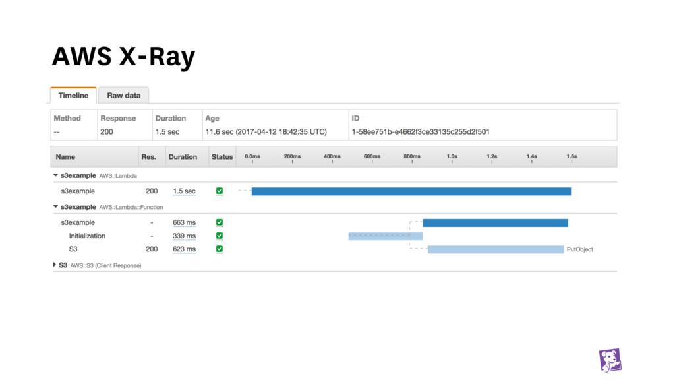Viewport: 675px width, 380px height.
Task: Open the 623 ms duration link
Action: point(185,249)
